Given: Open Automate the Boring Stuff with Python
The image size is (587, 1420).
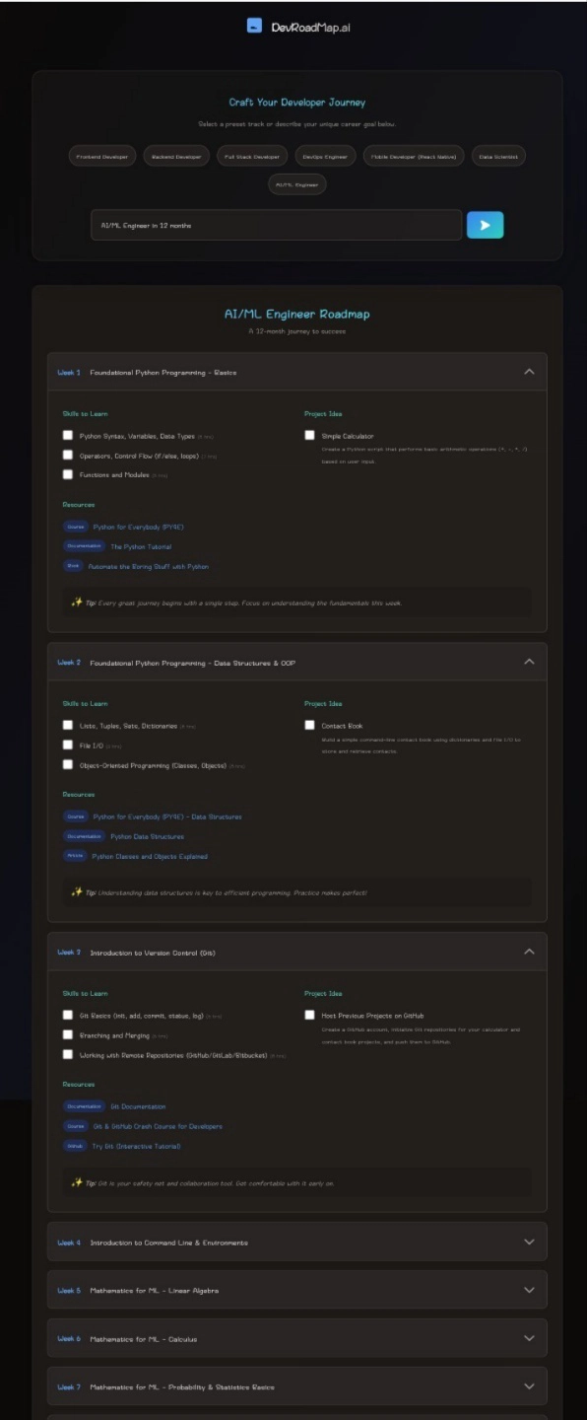Looking at the screenshot, I should pos(150,566).
